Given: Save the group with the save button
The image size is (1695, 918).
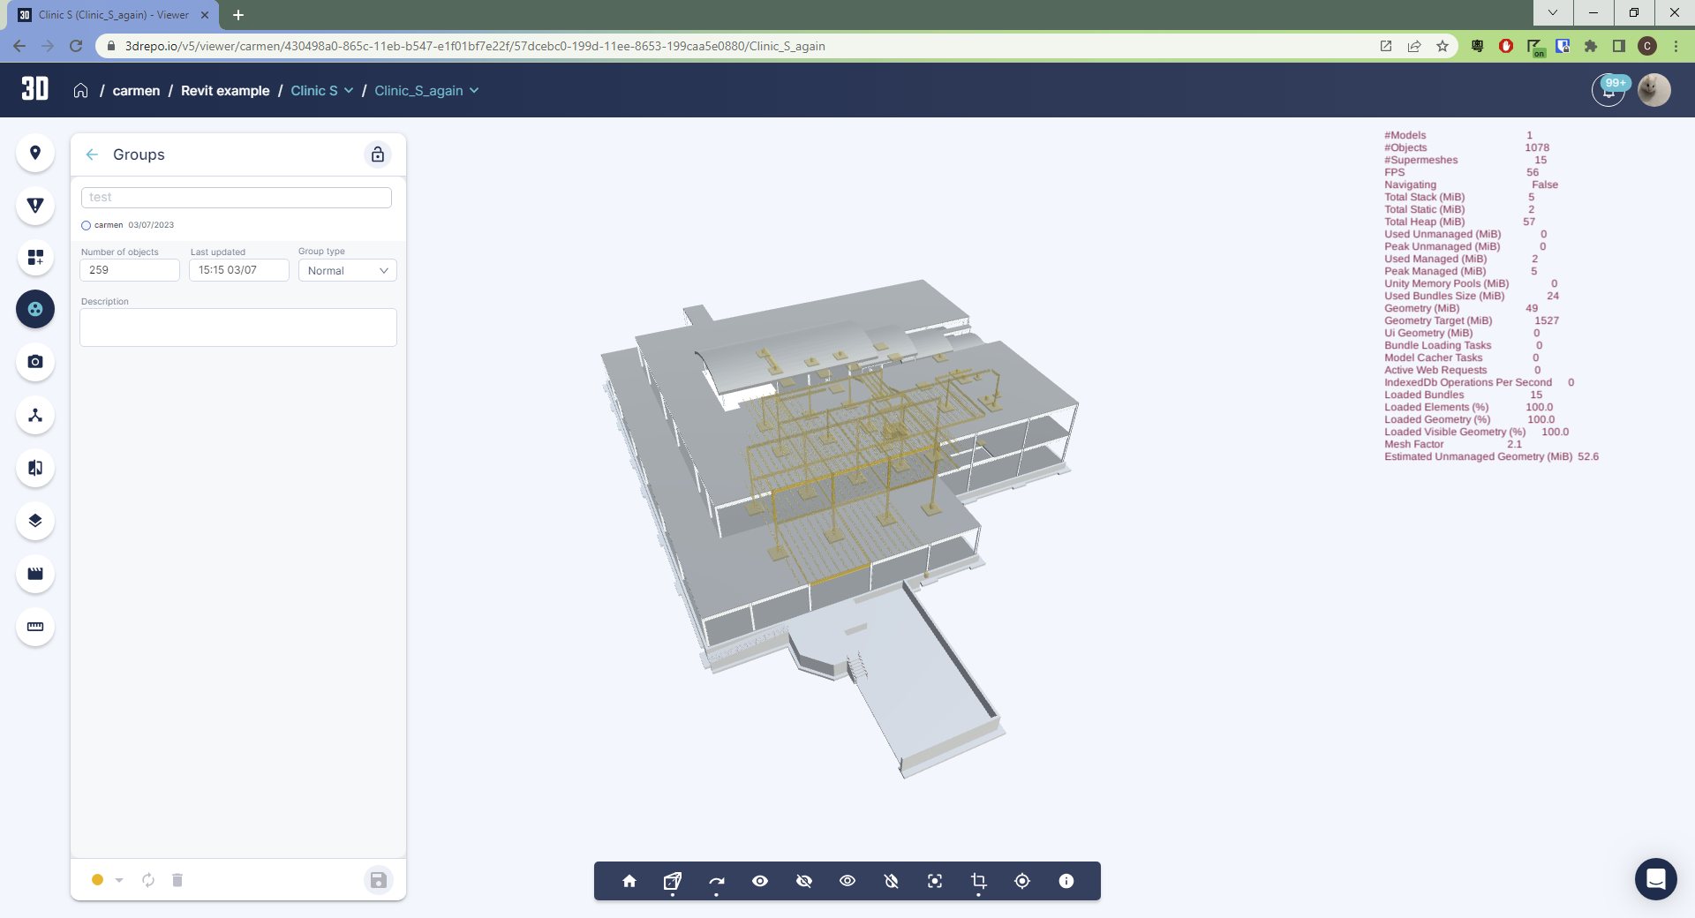Looking at the screenshot, I should (378, 880).
